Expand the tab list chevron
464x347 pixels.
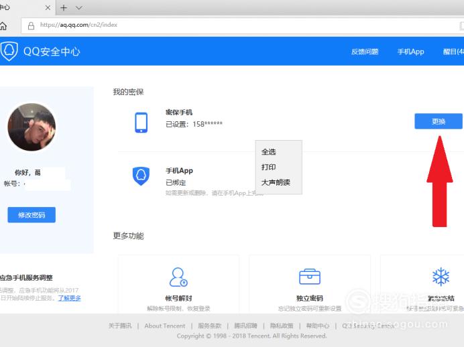pos(78,7)
